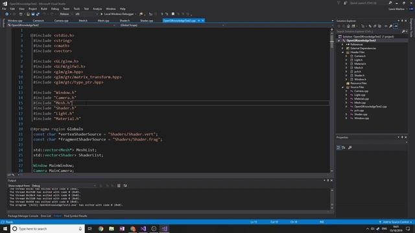Start Local Windows Debugger play button
The height and width of the screenshot is (233, 415).
pyautogui.click(x=102, y=14)
